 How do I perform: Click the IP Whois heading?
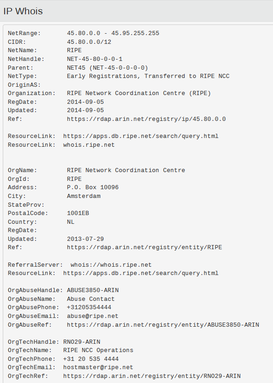click(23, 11)
